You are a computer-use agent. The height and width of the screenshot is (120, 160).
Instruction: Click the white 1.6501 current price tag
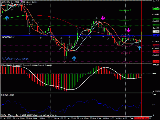click(156, 31)
